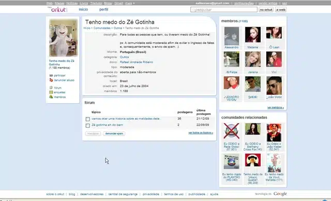
Task: Click the denunciar spam button
Action: [x=114, y=133]
